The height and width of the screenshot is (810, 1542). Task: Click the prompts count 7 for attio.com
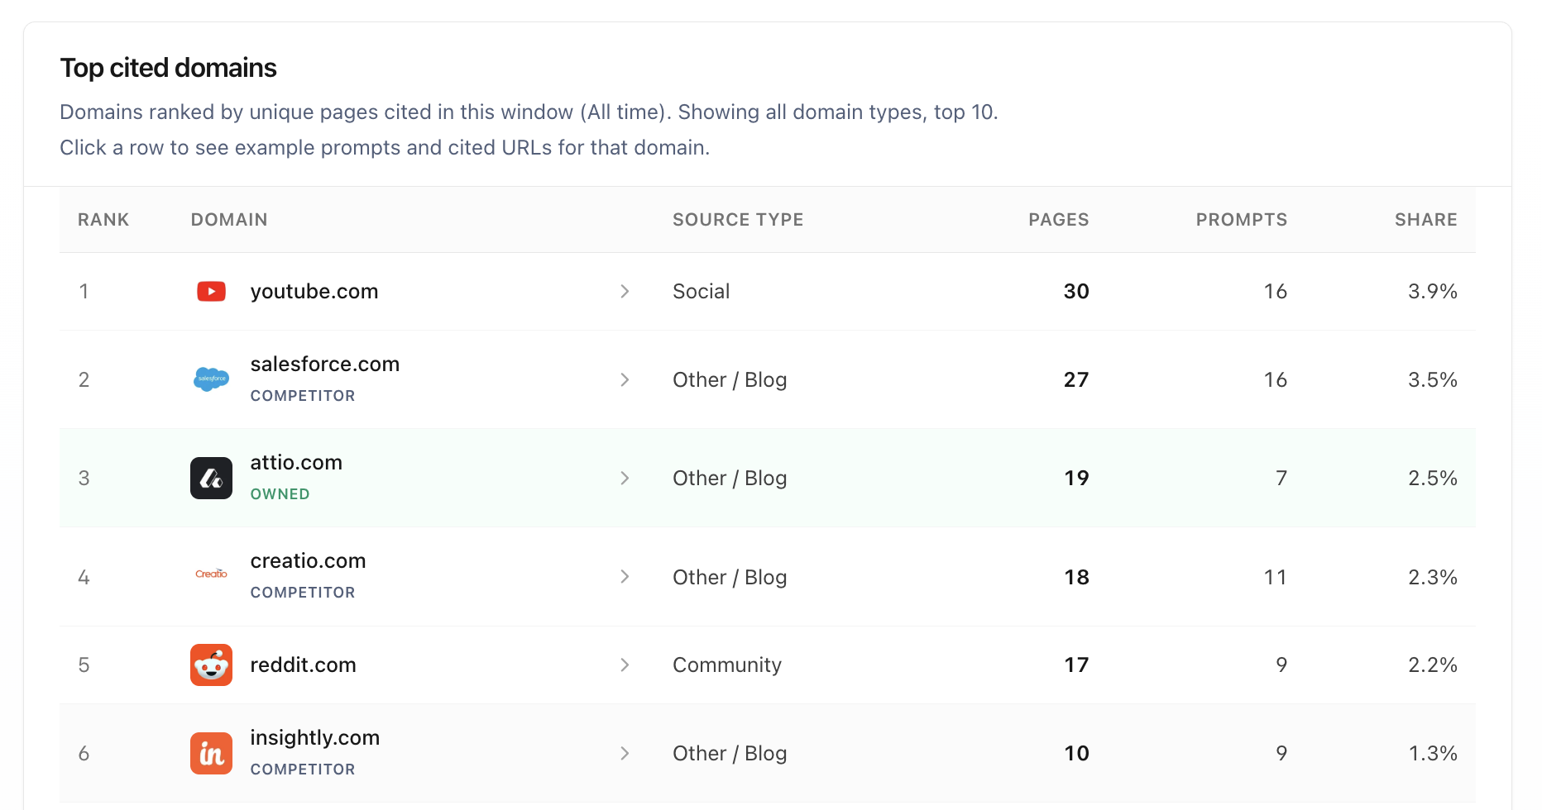click(x=1281, y=478)
